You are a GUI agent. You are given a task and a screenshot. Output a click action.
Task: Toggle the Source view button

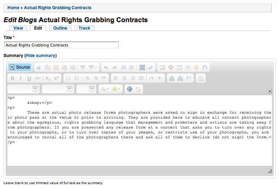[20, 67]
